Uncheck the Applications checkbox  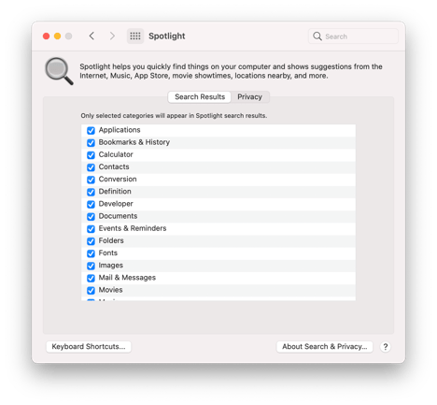click(x=91, y=130)
